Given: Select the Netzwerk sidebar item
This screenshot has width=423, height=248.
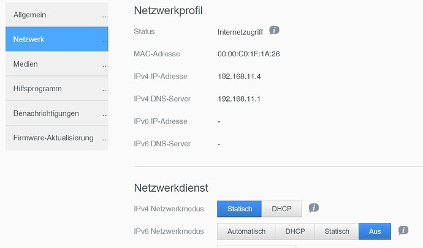Looking at the screenshot, I should (56, 39).
